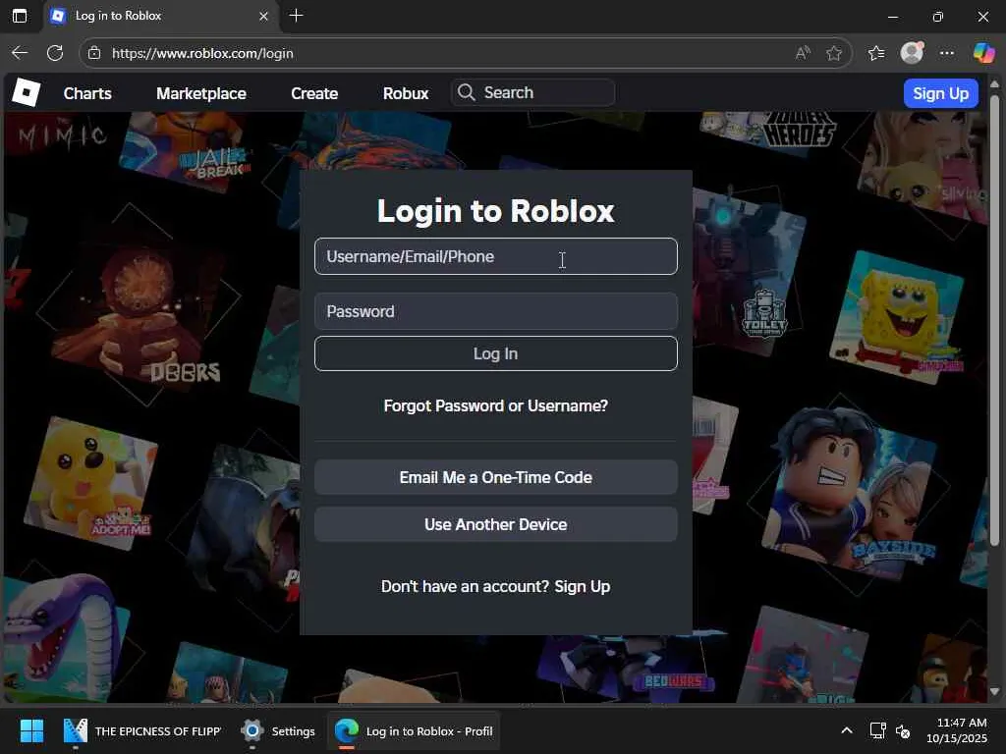The height and width of the screenshot is (754, 1006).
Task: Go to the Create page
Action: point(314,93)
